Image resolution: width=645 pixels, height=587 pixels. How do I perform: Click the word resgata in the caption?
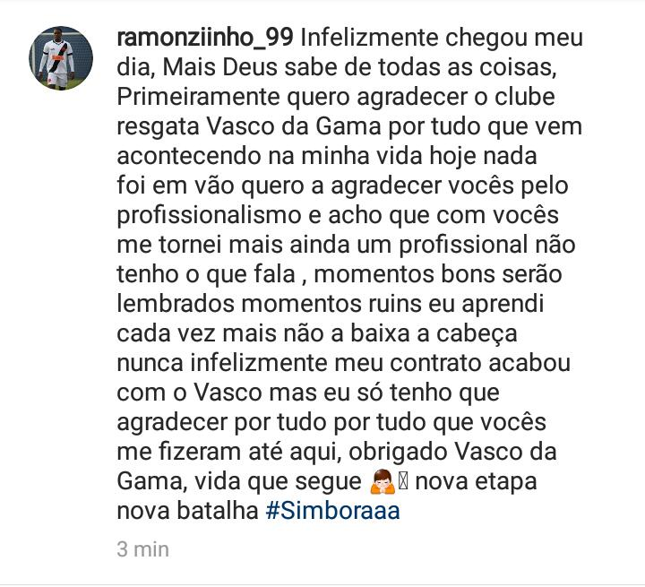pyautogui.click(x=158, y=127)
